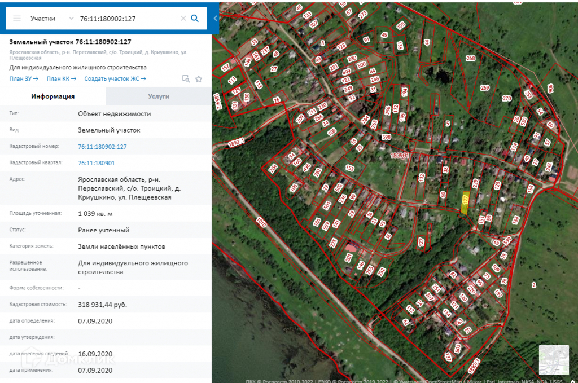
Task: Clear the search field with X icon
Action: (183, 19)
